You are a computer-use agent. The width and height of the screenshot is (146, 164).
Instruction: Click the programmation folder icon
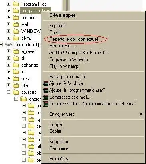coord(16,11)
